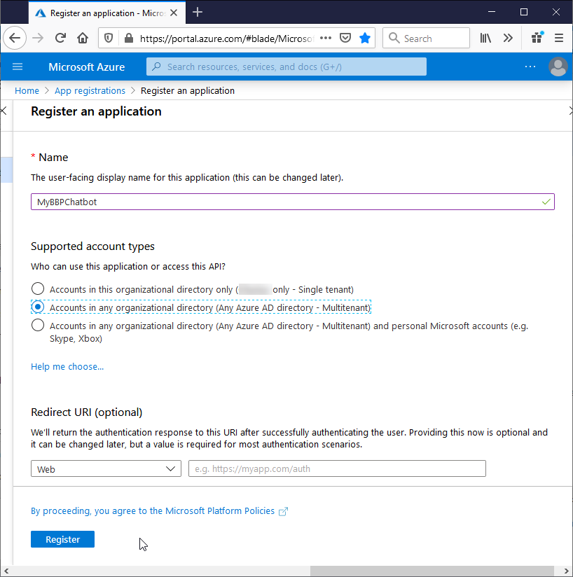Show more toolbar tools via double chevron

click(508, 38)
